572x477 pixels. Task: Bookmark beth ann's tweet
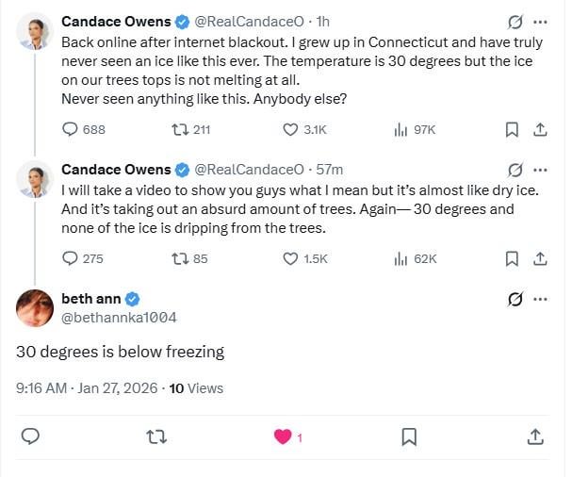409,436
